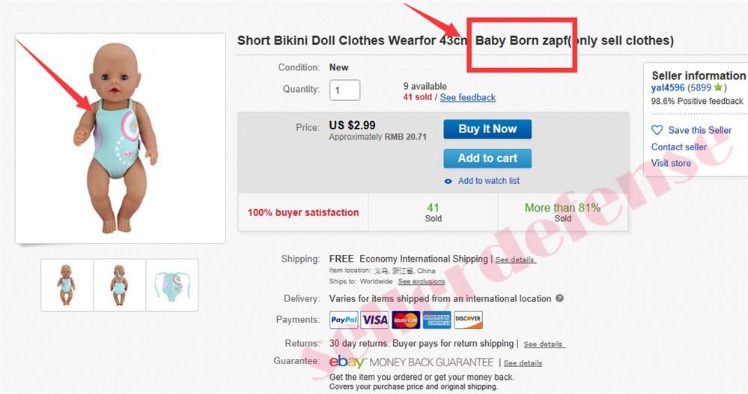Click the Buy It Now button
This screenshot has height=394, width=748.
point(487,129)
